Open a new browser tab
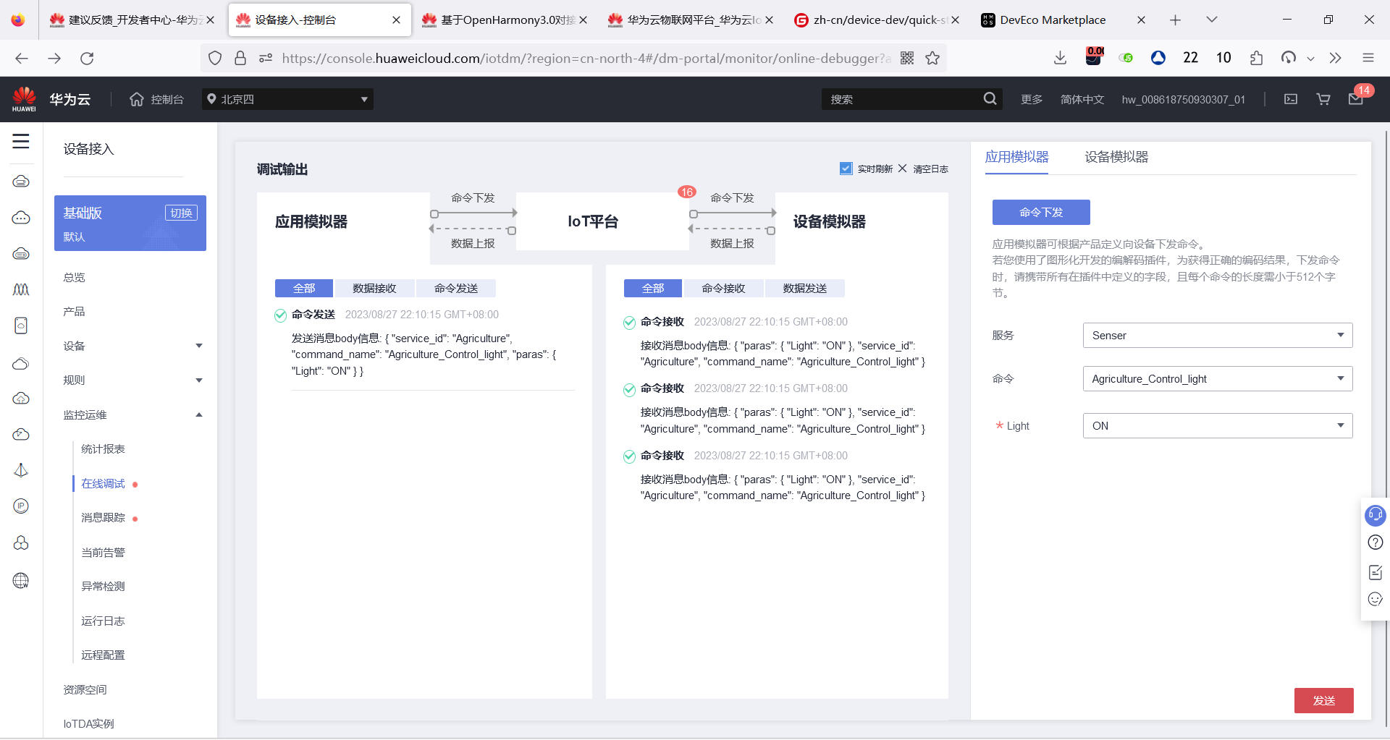This screenshot has height=740, width=1390. click(1175, 20)
